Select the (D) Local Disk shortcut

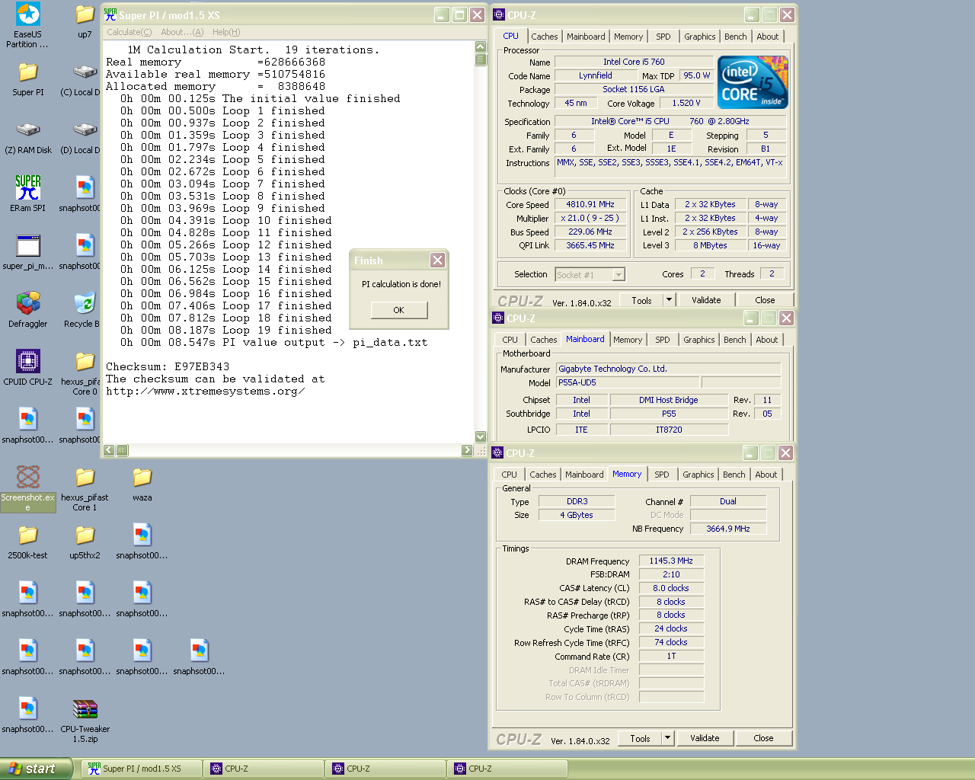[84, 137]
